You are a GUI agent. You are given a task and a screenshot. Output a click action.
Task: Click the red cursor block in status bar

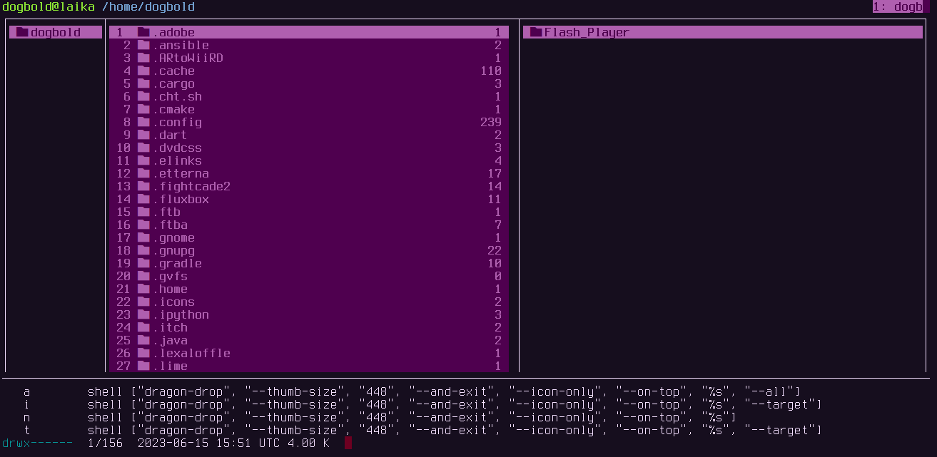tap(348, 442)
